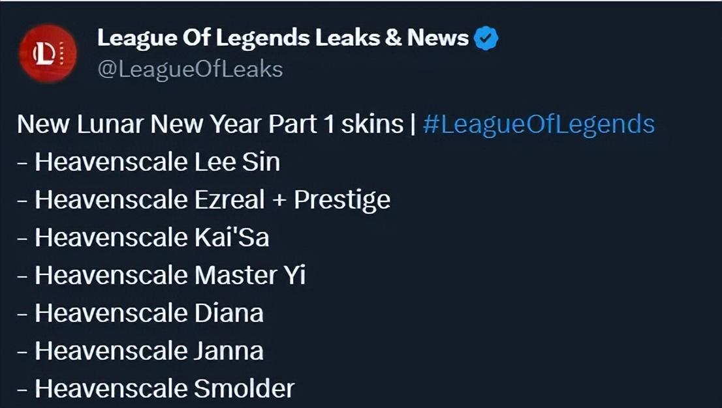The image size is (722, 408).
Task: Visit the @LeagueOfLeaks handle
Action: [190, 70]
